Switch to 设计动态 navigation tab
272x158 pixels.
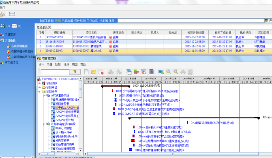[80, 21]
